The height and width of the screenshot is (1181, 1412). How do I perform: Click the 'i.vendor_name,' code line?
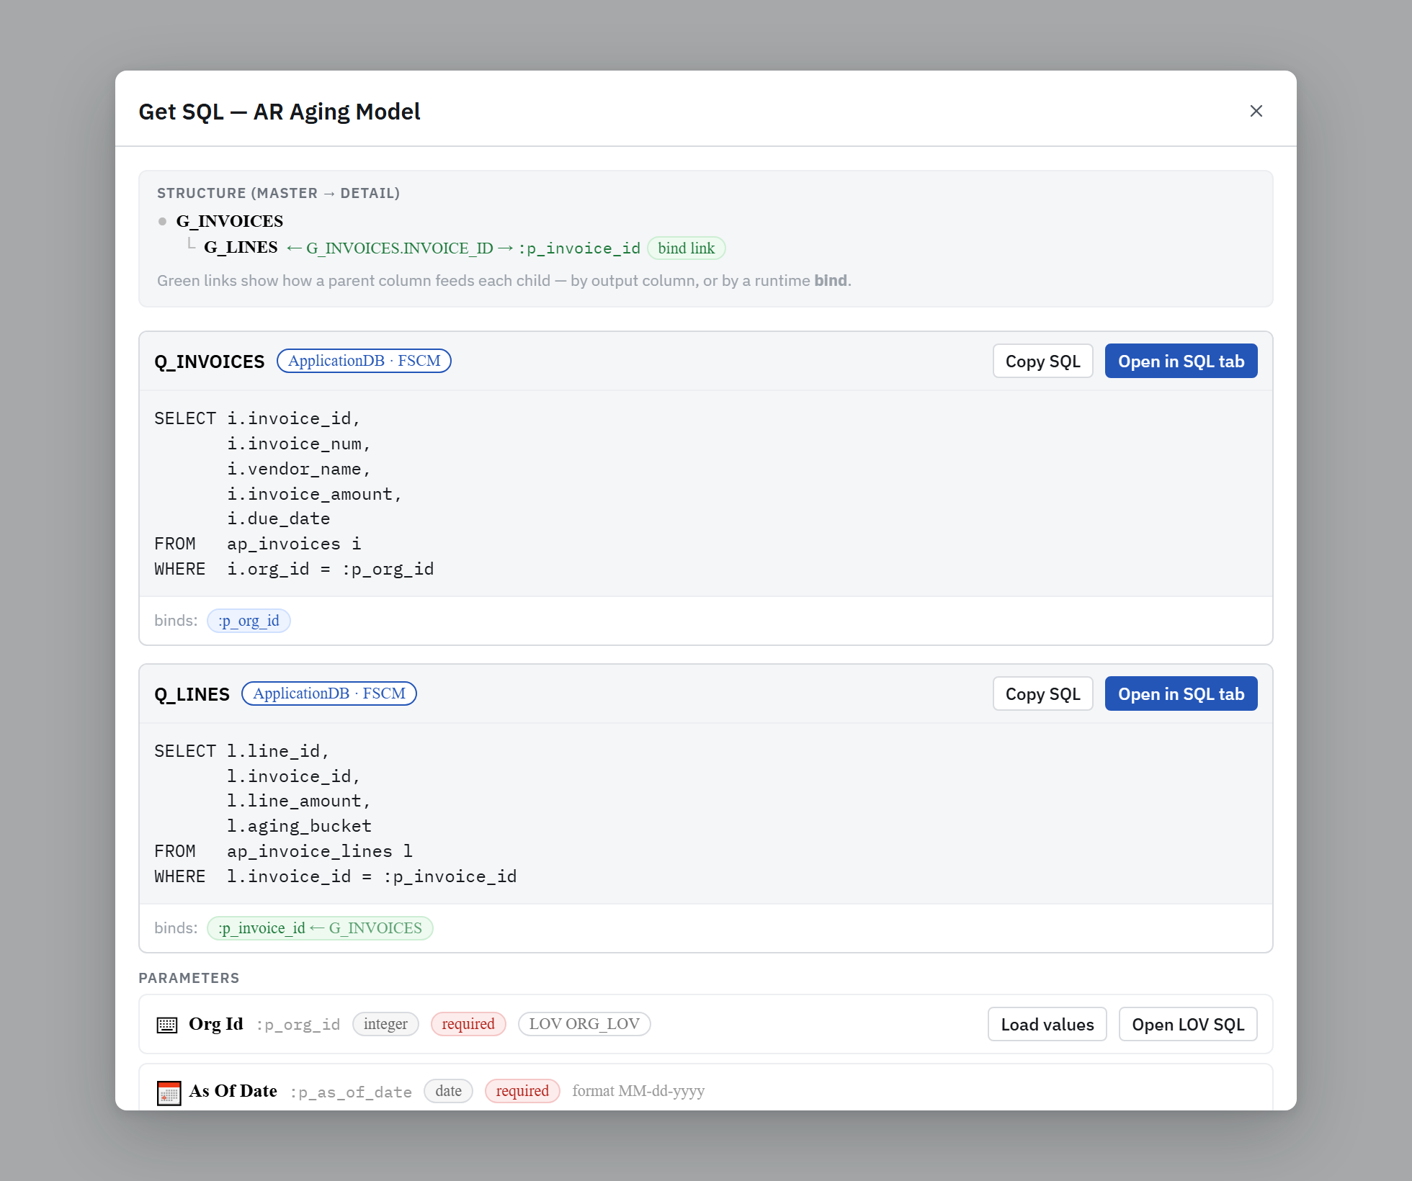tap(299, 469)
